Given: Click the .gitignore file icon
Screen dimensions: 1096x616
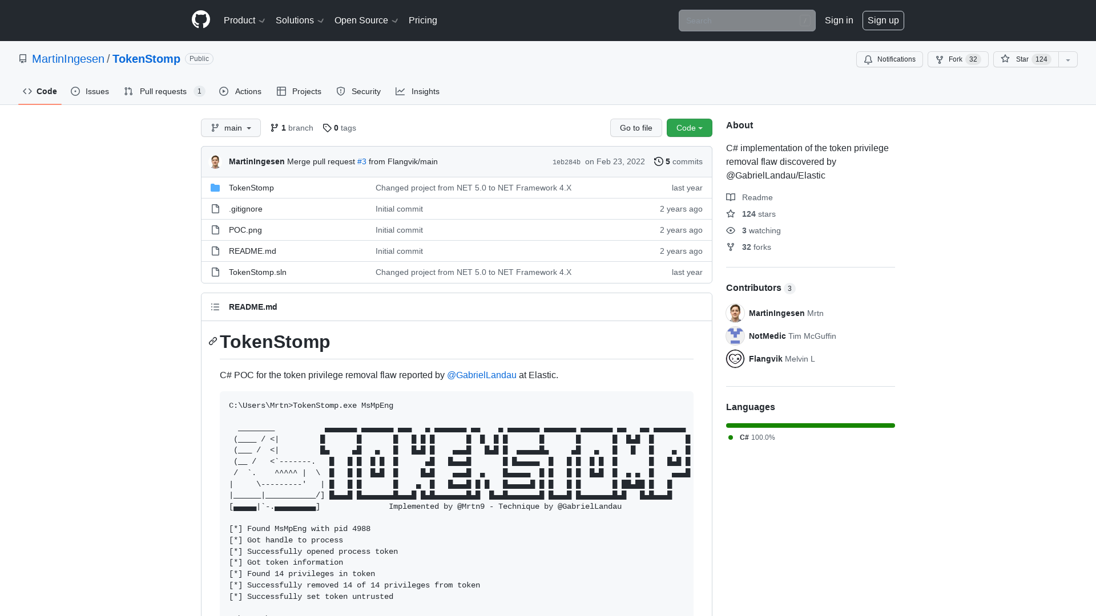Looking at the screenshot, I should tap(215, 209).
